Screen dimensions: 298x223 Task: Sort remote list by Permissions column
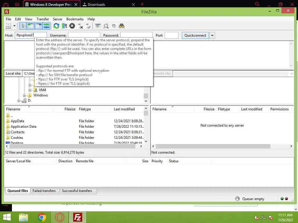pyautogui.click(x=279, y=109)
